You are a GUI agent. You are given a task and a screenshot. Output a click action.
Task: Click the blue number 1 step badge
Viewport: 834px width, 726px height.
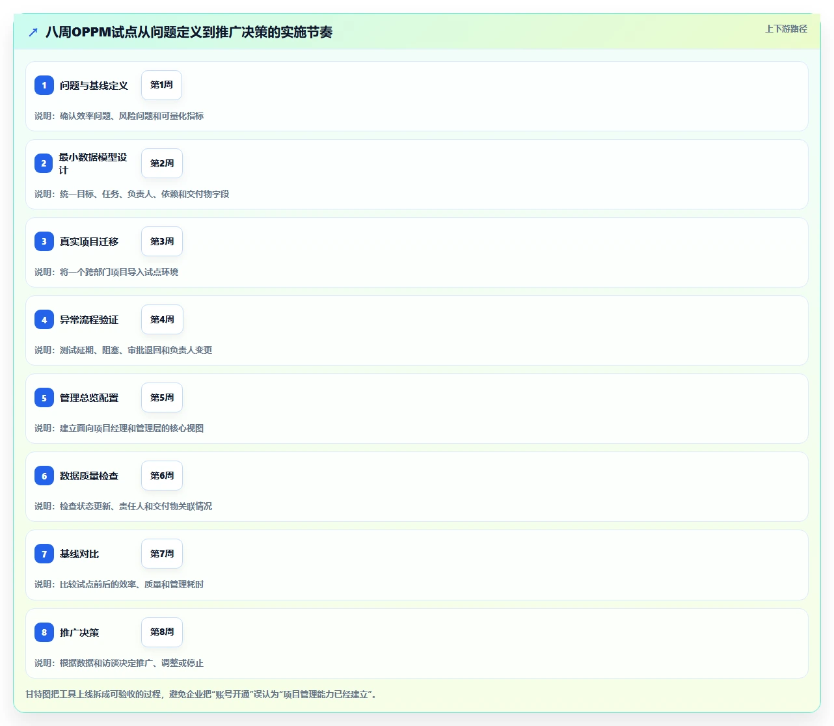click(x=44, y=85)
